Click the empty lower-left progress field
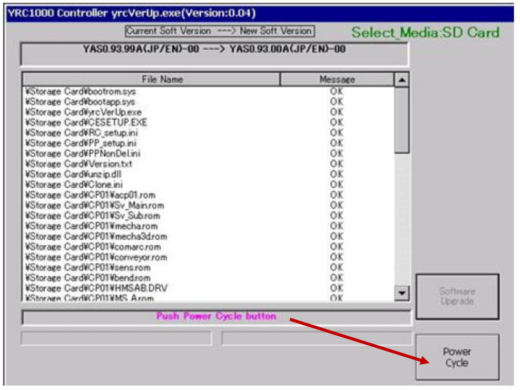Image resolution: width=520 pixels, height=390 pixels. coord(116,338)
